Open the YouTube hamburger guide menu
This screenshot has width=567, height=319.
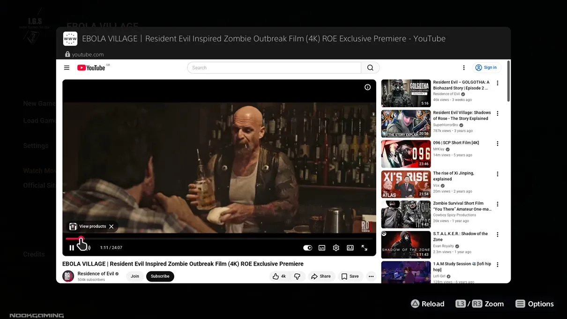(x=67, y=67)
